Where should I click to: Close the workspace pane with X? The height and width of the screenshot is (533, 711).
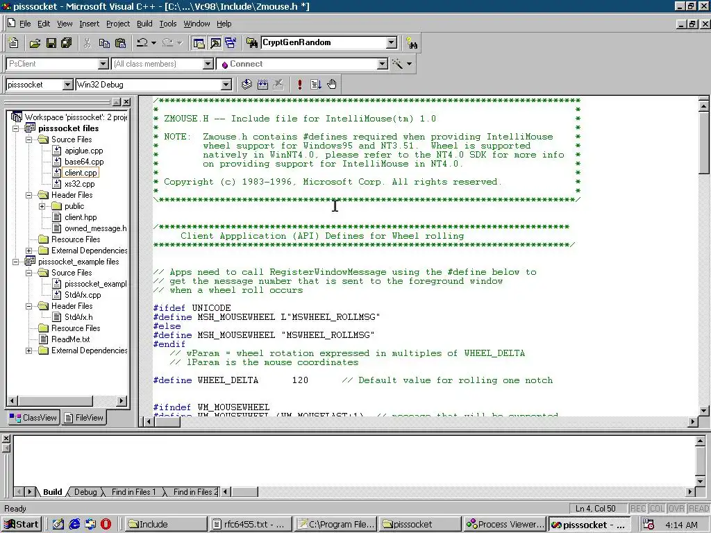[x=126, y=102]
